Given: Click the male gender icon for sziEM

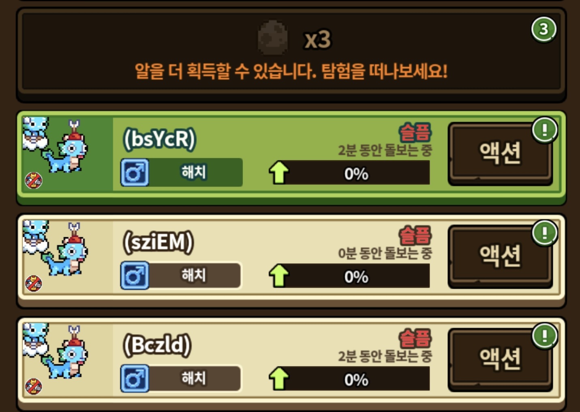Looking at the screenshot, I should 135,276.
